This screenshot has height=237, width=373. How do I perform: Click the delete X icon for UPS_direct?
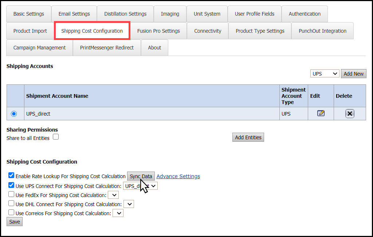click(350, 114)
